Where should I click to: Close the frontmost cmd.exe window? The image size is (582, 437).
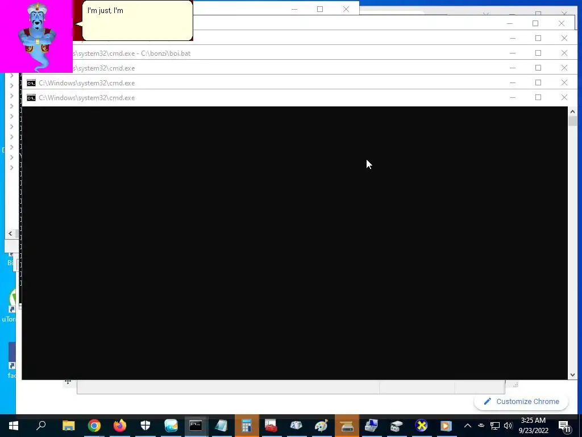(x=564, y=98)
